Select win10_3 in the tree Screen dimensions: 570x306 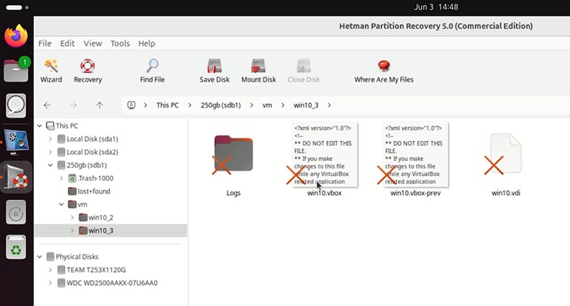click(101, 230)
